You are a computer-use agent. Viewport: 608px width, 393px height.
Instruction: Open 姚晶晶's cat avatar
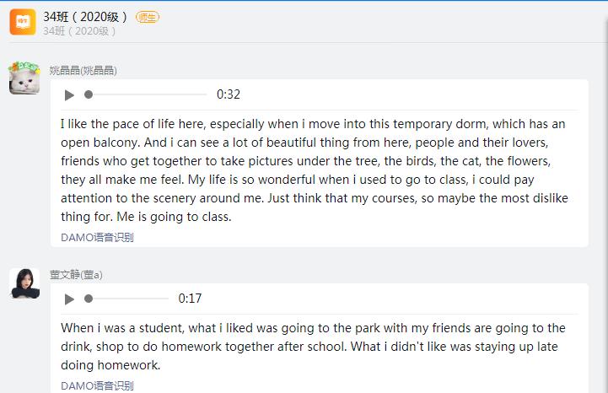click(24, 78)
